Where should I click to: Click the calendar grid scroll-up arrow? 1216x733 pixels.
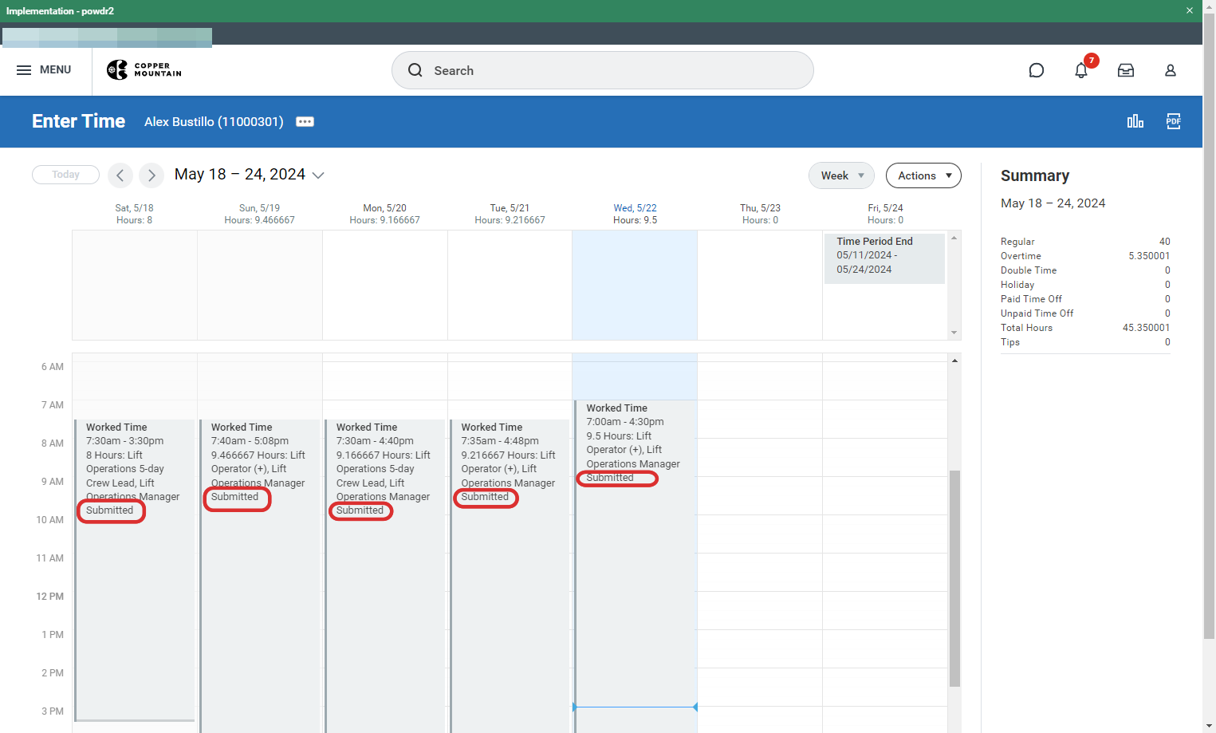pos(954,361)
